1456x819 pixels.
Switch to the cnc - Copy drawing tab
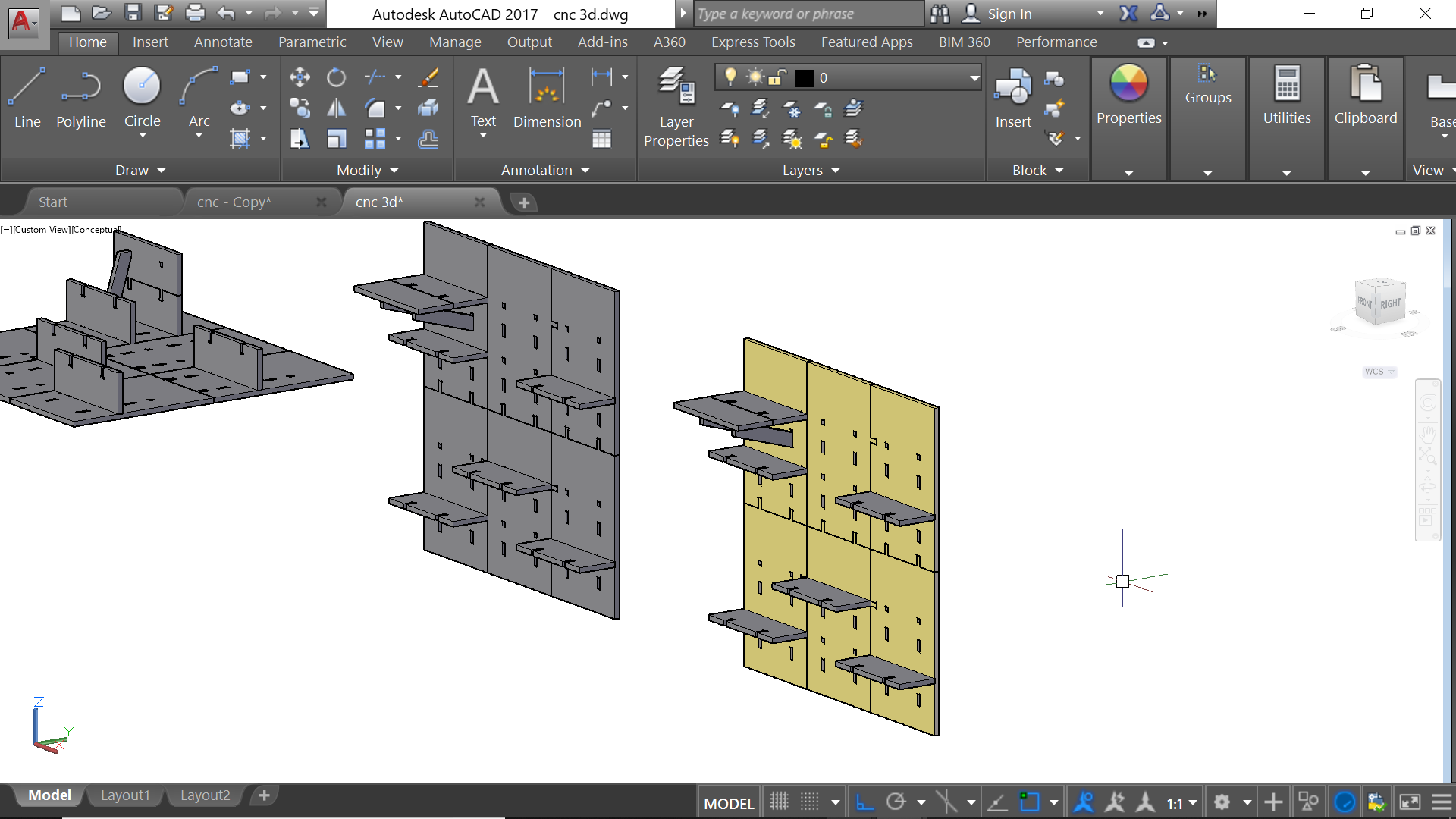pos(234,202)
